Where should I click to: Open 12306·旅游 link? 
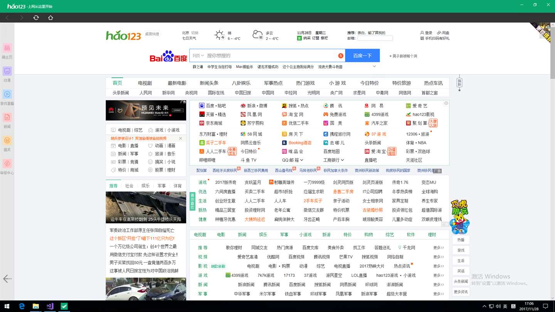pyautogui.click(x=418, y=134)
